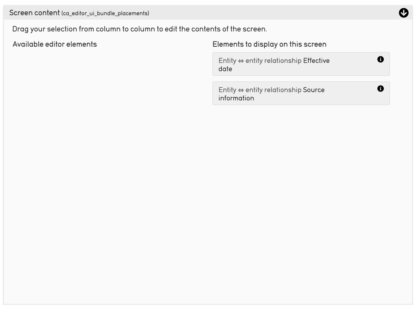
Task: Click the ca_editor_ui_bundle_placements code label
Action: [105, 13]
